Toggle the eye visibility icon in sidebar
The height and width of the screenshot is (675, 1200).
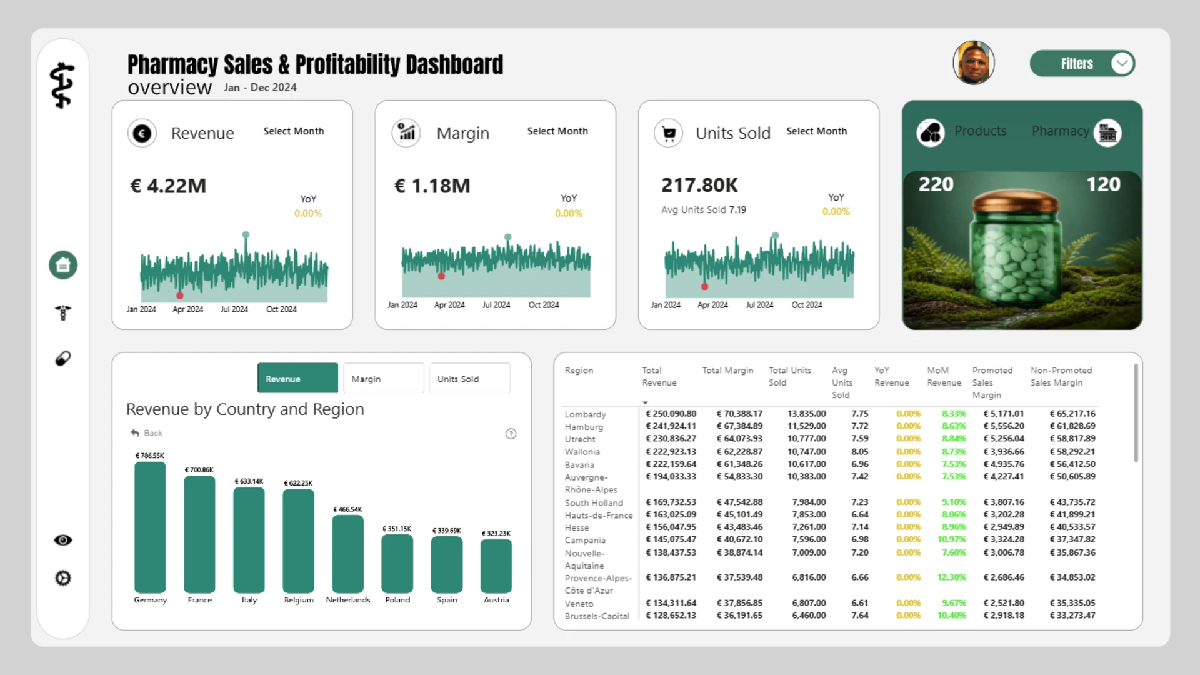(63, 540)
